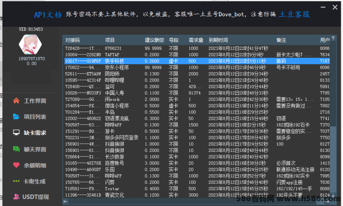This screenshot has width=343, height=206.
Task: Sort by the 备注 column header
Action: 281,40
